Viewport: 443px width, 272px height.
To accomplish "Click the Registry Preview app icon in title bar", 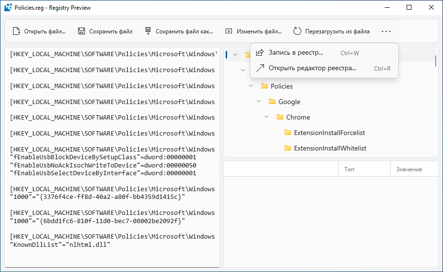I will [x=8, y=7].
